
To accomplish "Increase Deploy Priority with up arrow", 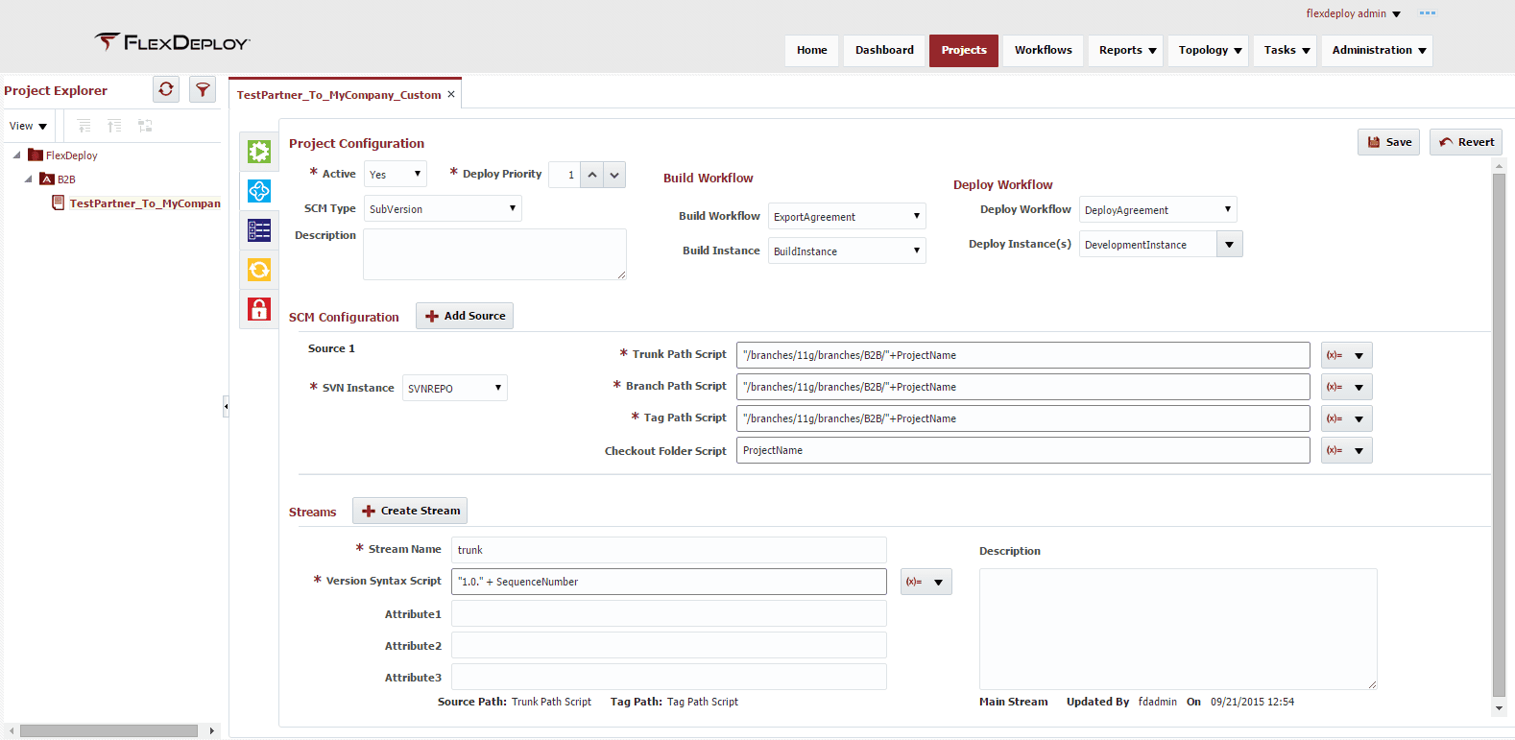I will tap(592, 175).
